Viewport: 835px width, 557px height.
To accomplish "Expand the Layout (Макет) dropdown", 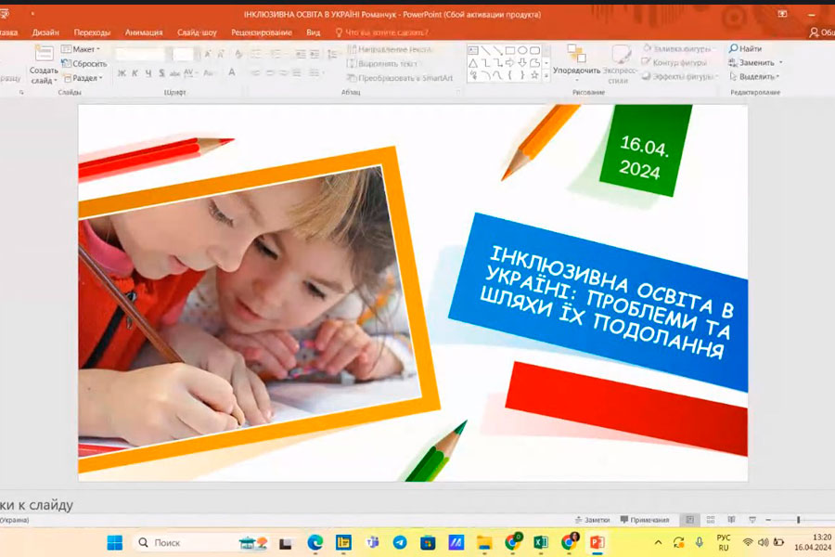I will coord(82,49).
